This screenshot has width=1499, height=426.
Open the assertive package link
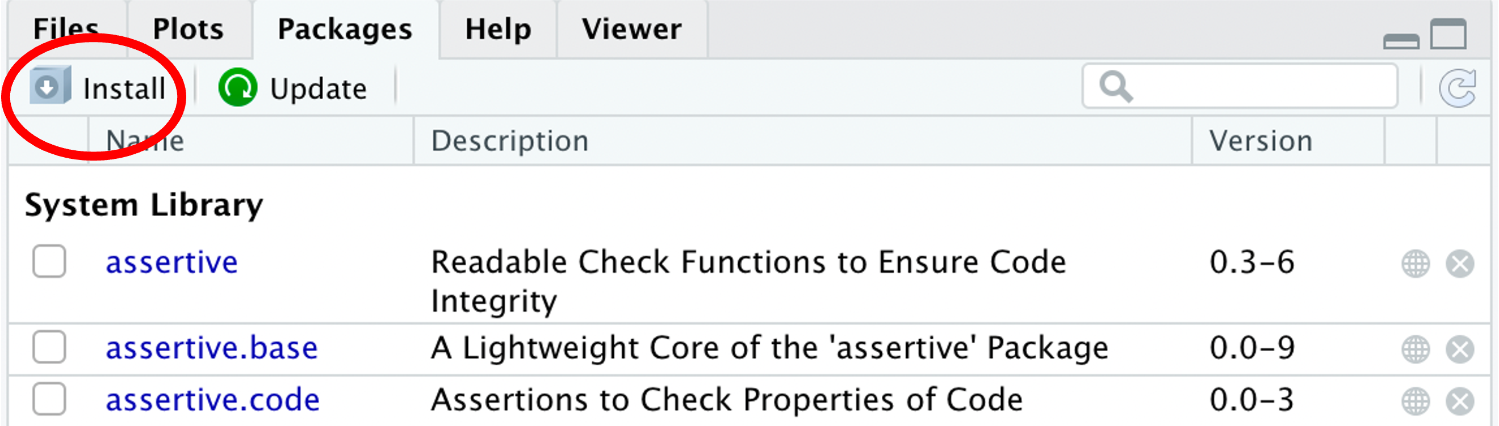pyautogui.click(x=171, y=262)
